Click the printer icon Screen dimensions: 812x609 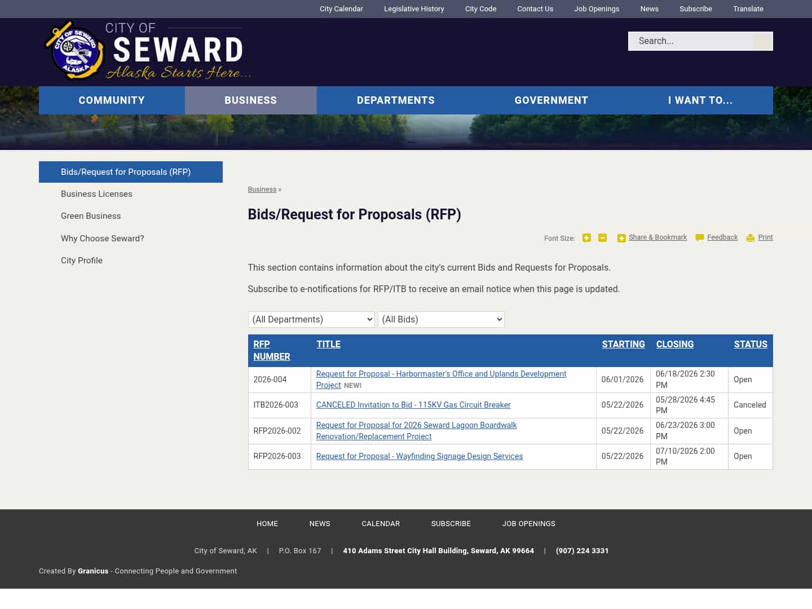[750, 238]
